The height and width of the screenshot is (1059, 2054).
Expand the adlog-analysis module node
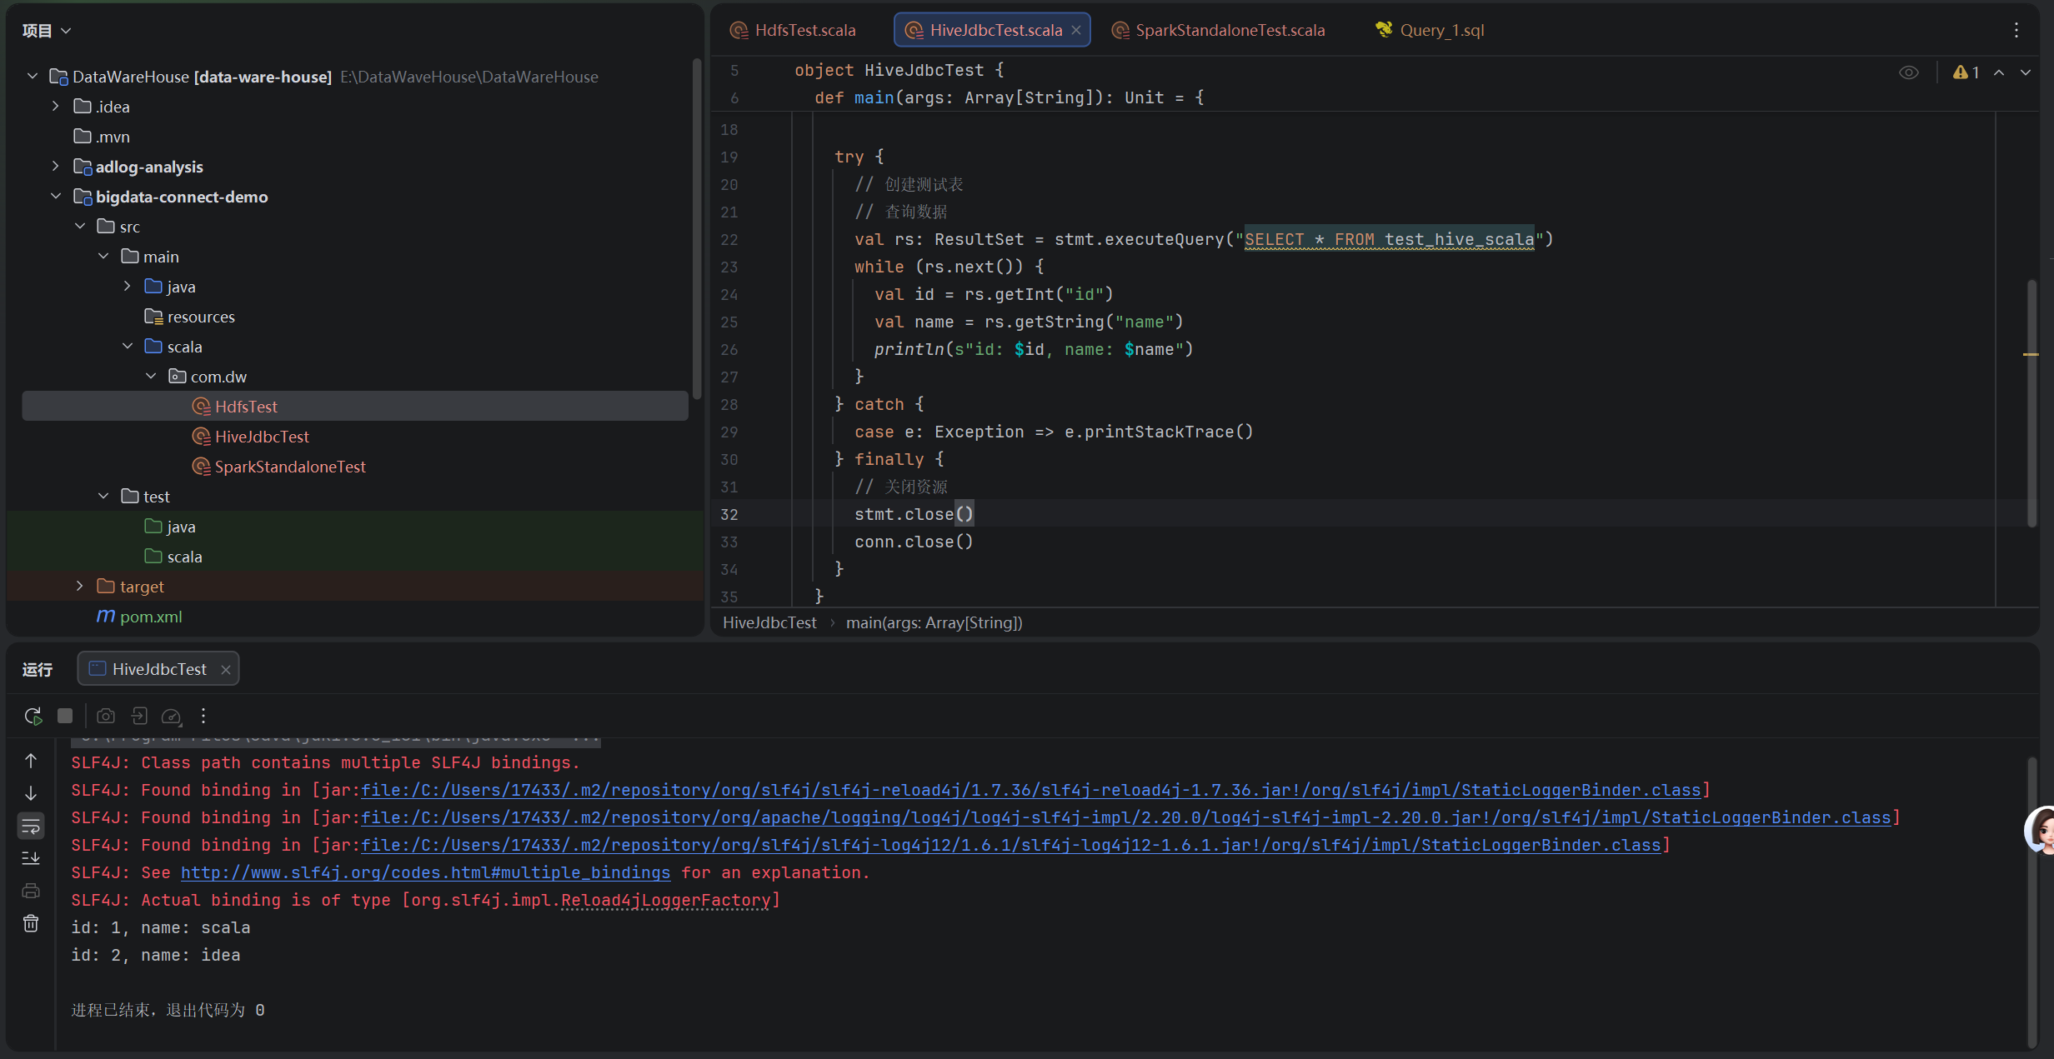point(56,167)
